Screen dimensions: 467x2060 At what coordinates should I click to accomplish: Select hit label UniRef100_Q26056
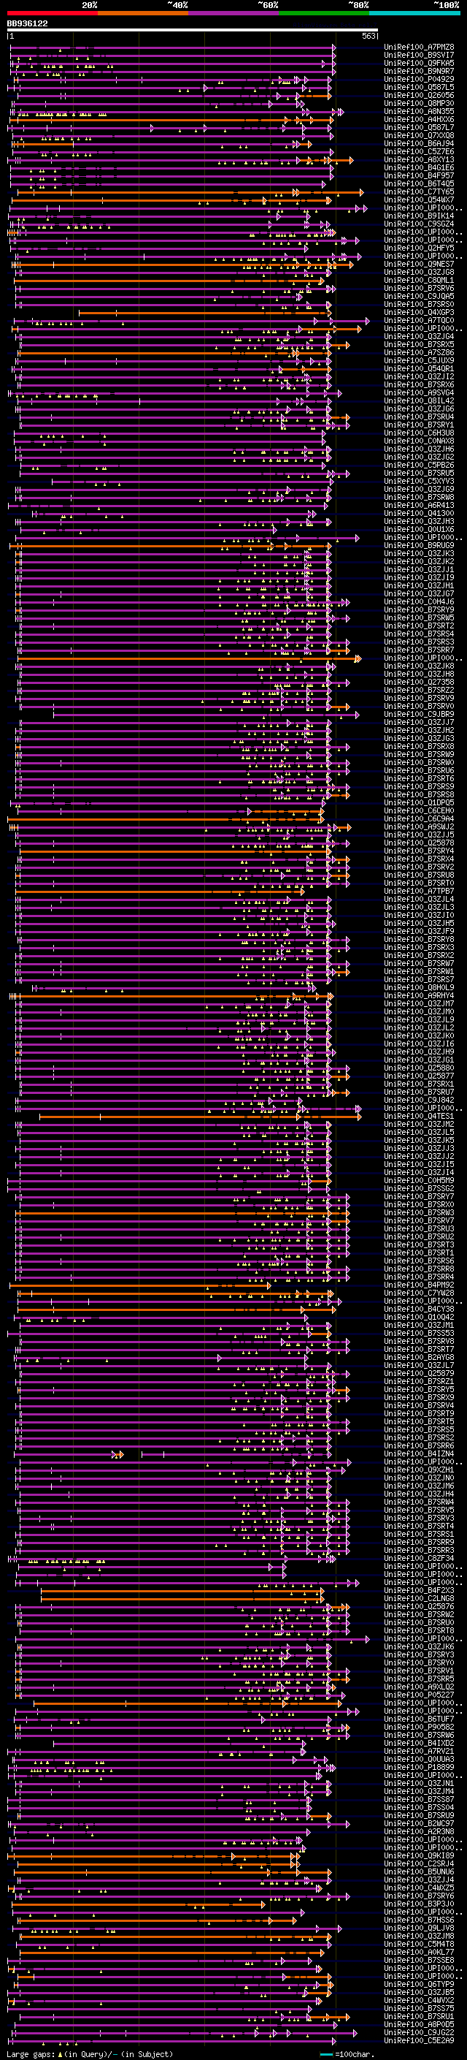419,95
